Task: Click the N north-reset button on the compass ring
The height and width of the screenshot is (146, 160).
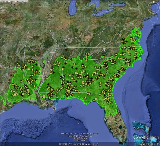Action: (x=153, y=2)
